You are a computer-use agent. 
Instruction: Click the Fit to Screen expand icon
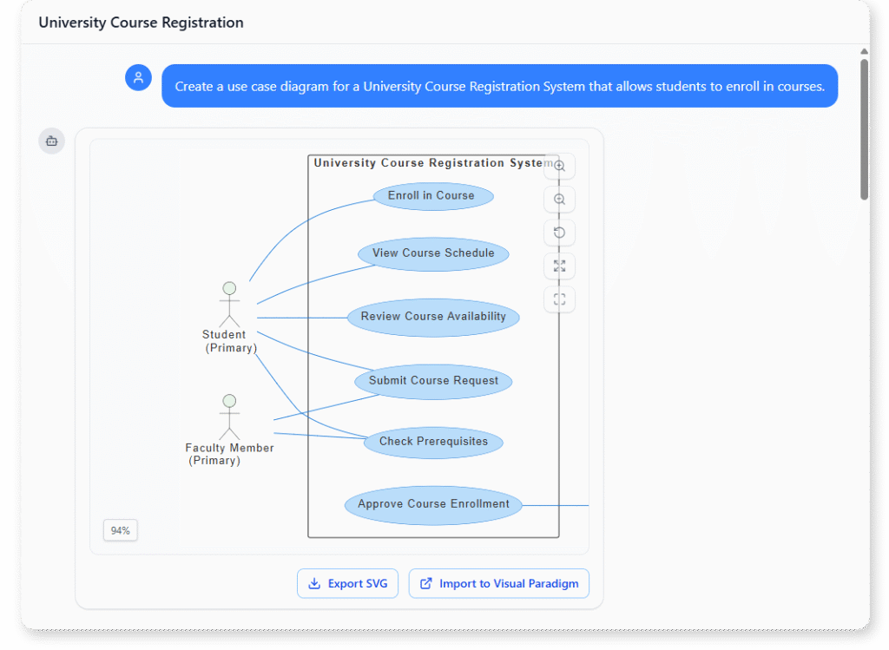click(559, 266)
